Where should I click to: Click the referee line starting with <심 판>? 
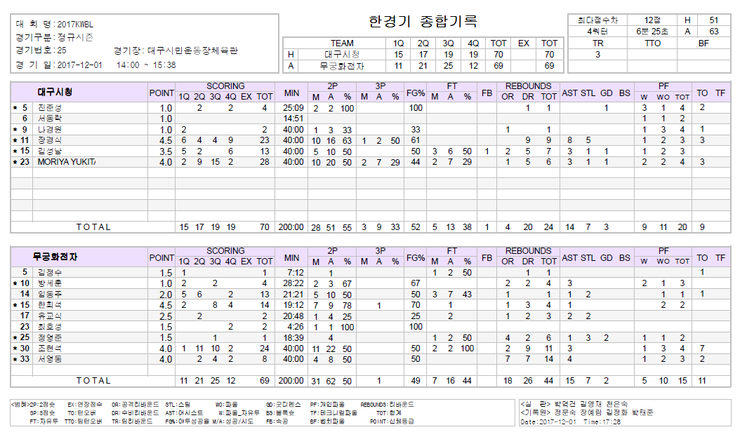[x=574, y=405]
